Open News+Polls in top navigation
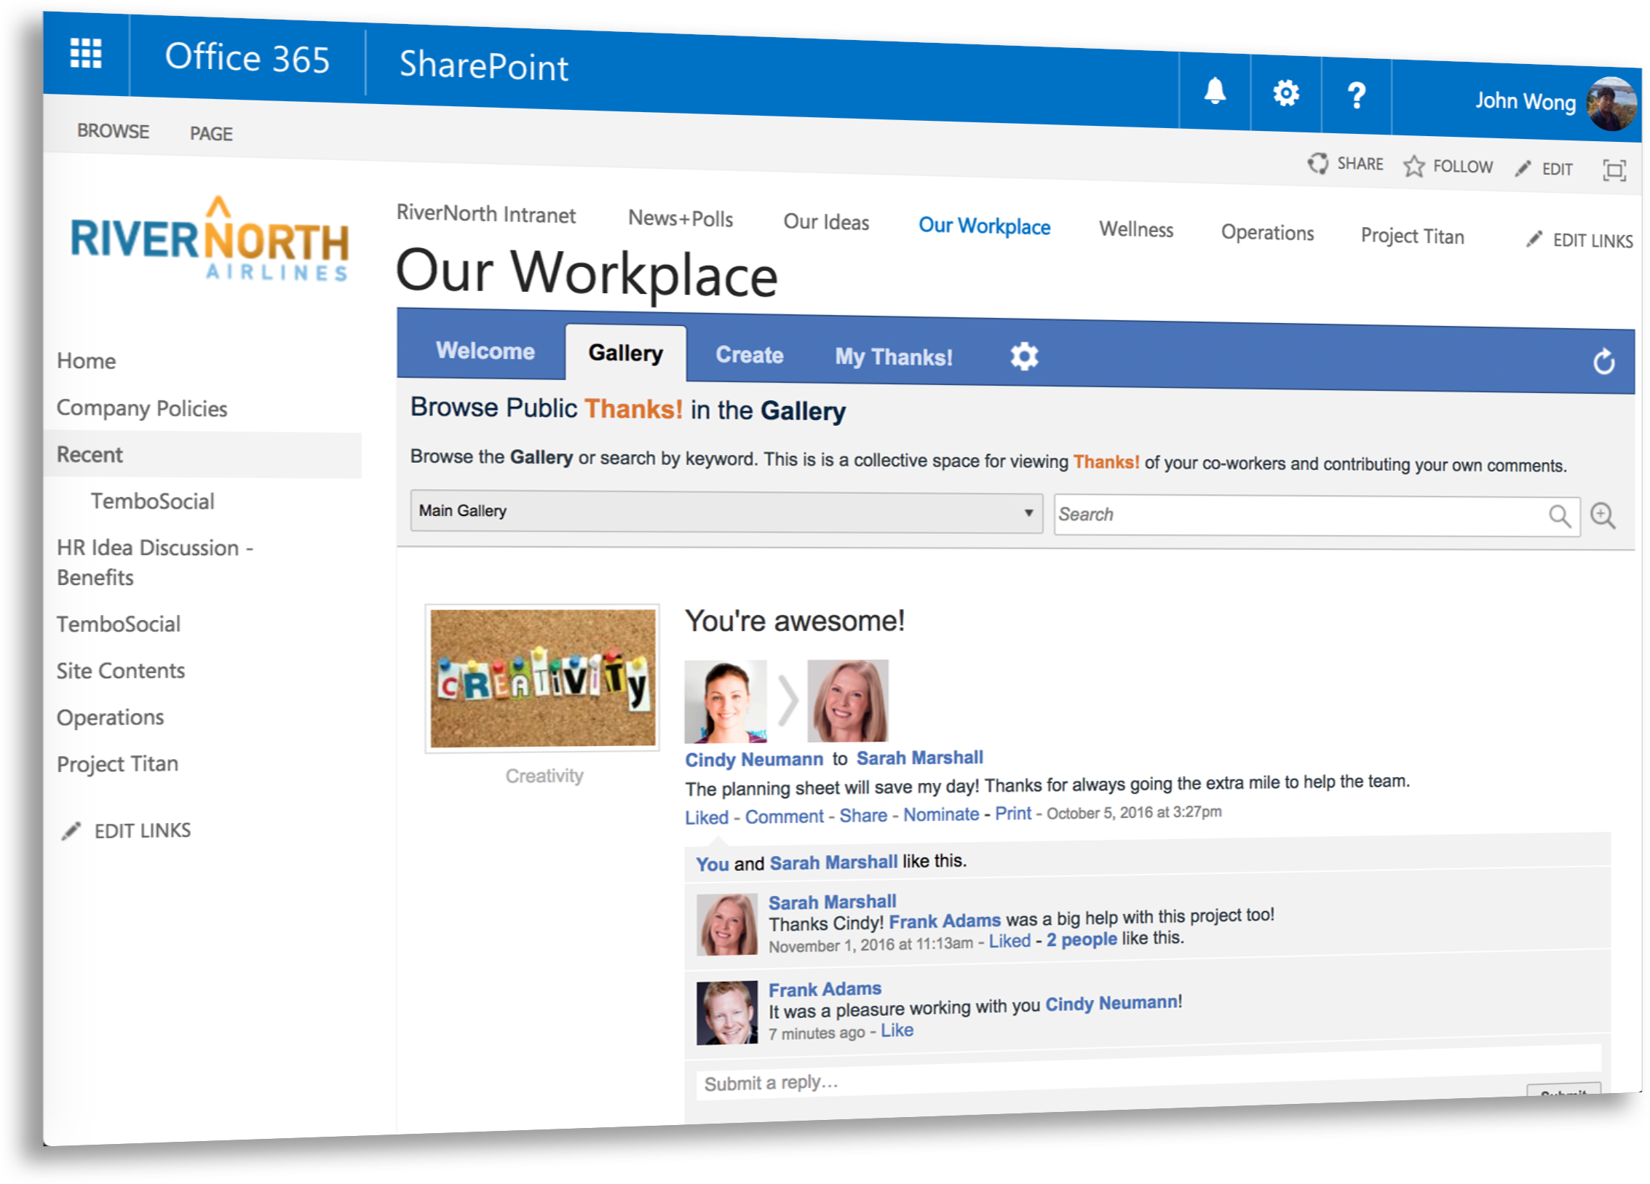Image resolution: width=1650 pixels, height=1184 pixels. tap(681, 218)
